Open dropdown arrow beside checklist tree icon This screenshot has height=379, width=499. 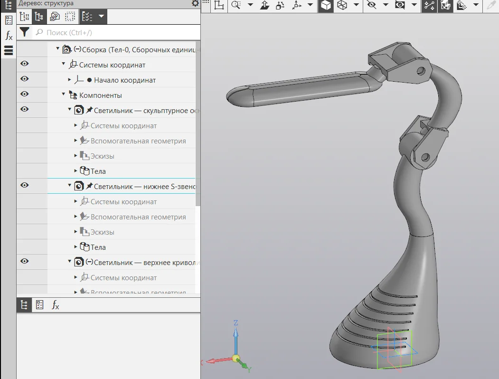101,17
